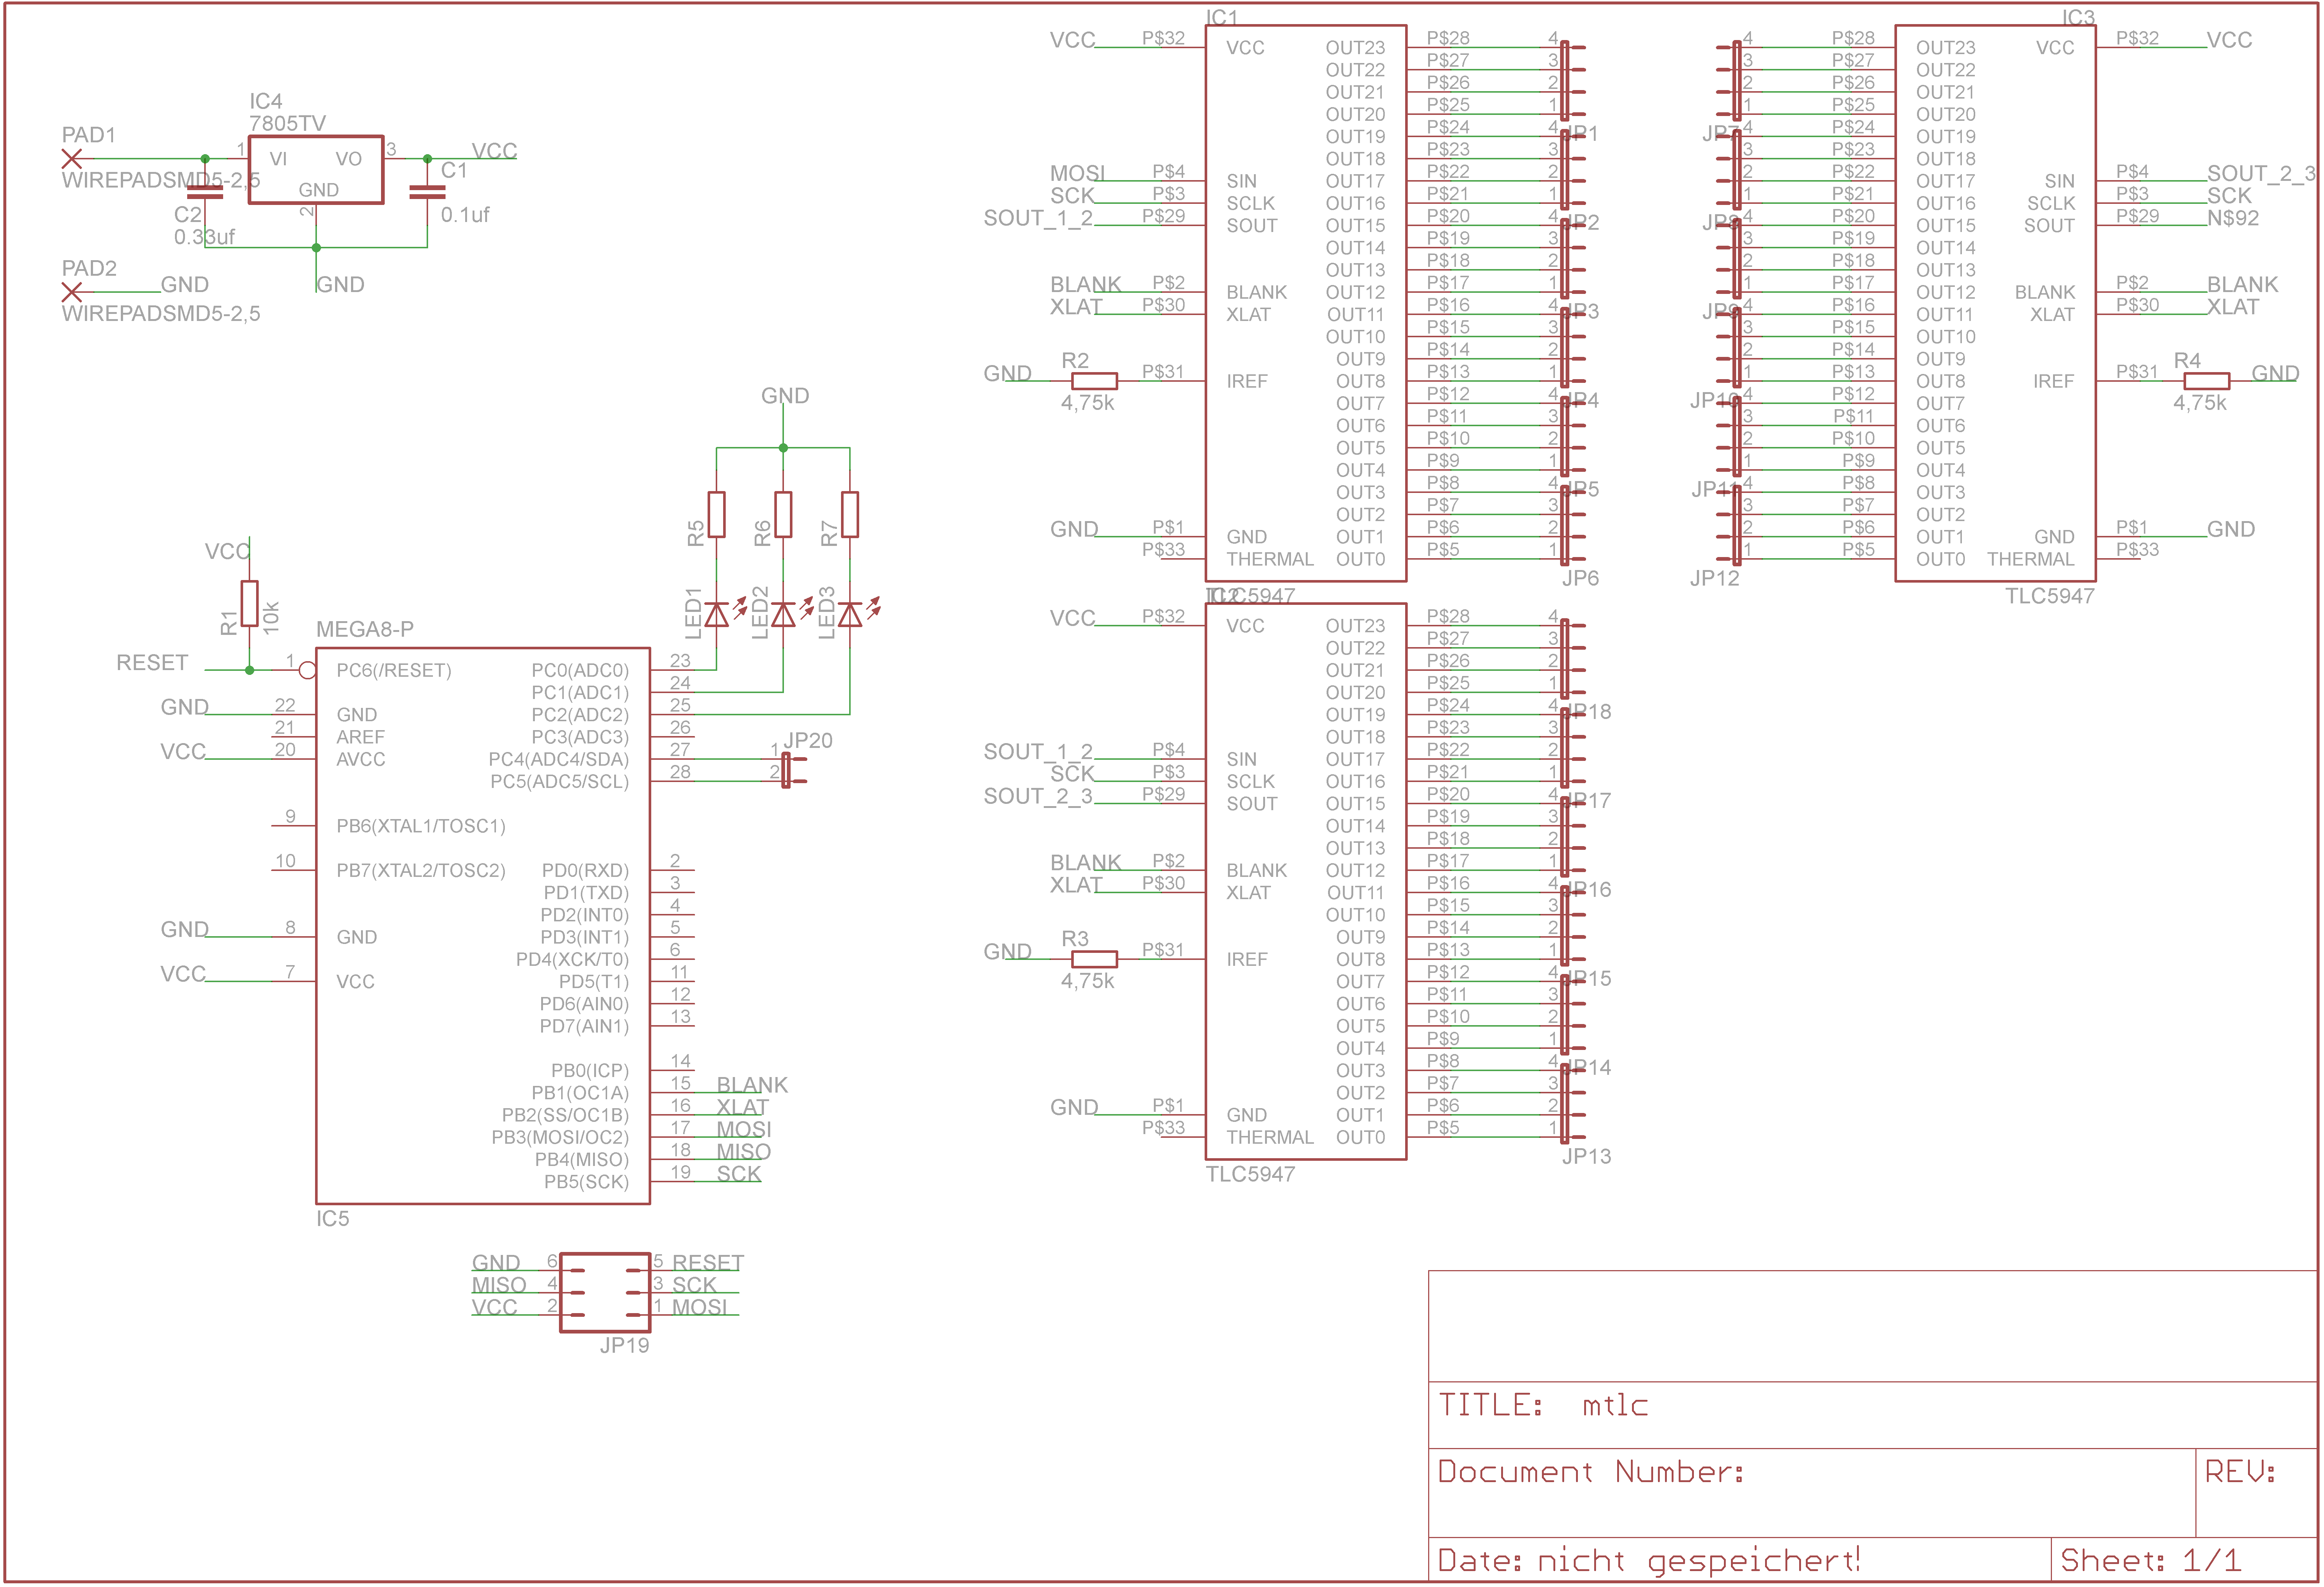The height and width of the screenshot is (1587, 2324).
Task: Select the PAD1 wire pad cross
Action: pos(71,159)
